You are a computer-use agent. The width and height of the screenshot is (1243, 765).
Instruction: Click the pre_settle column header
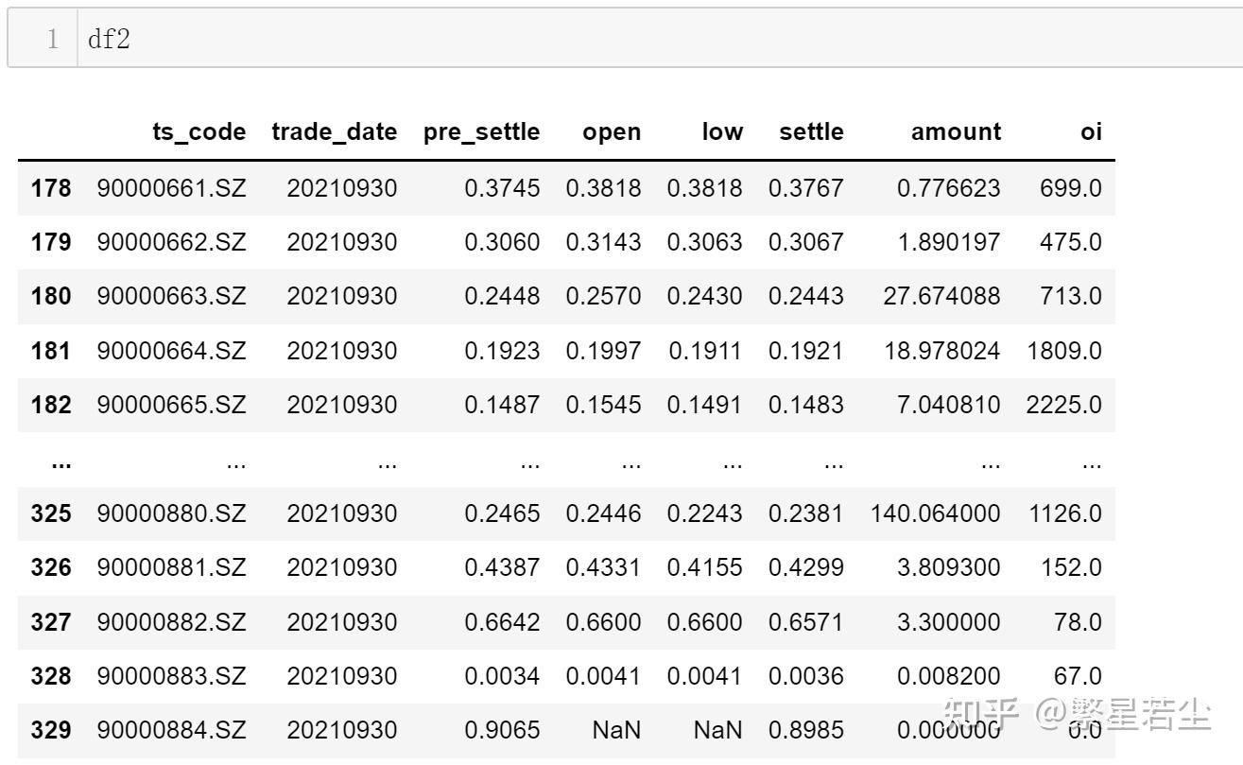(480, 131)
